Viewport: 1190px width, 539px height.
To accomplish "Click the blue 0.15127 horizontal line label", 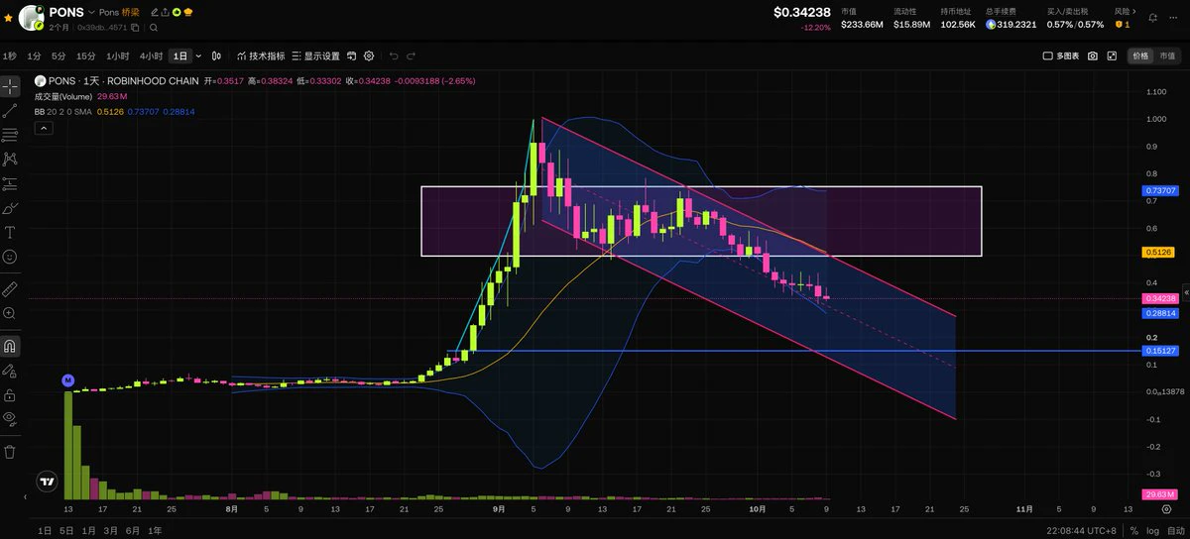I will (x=1160, y=351).
